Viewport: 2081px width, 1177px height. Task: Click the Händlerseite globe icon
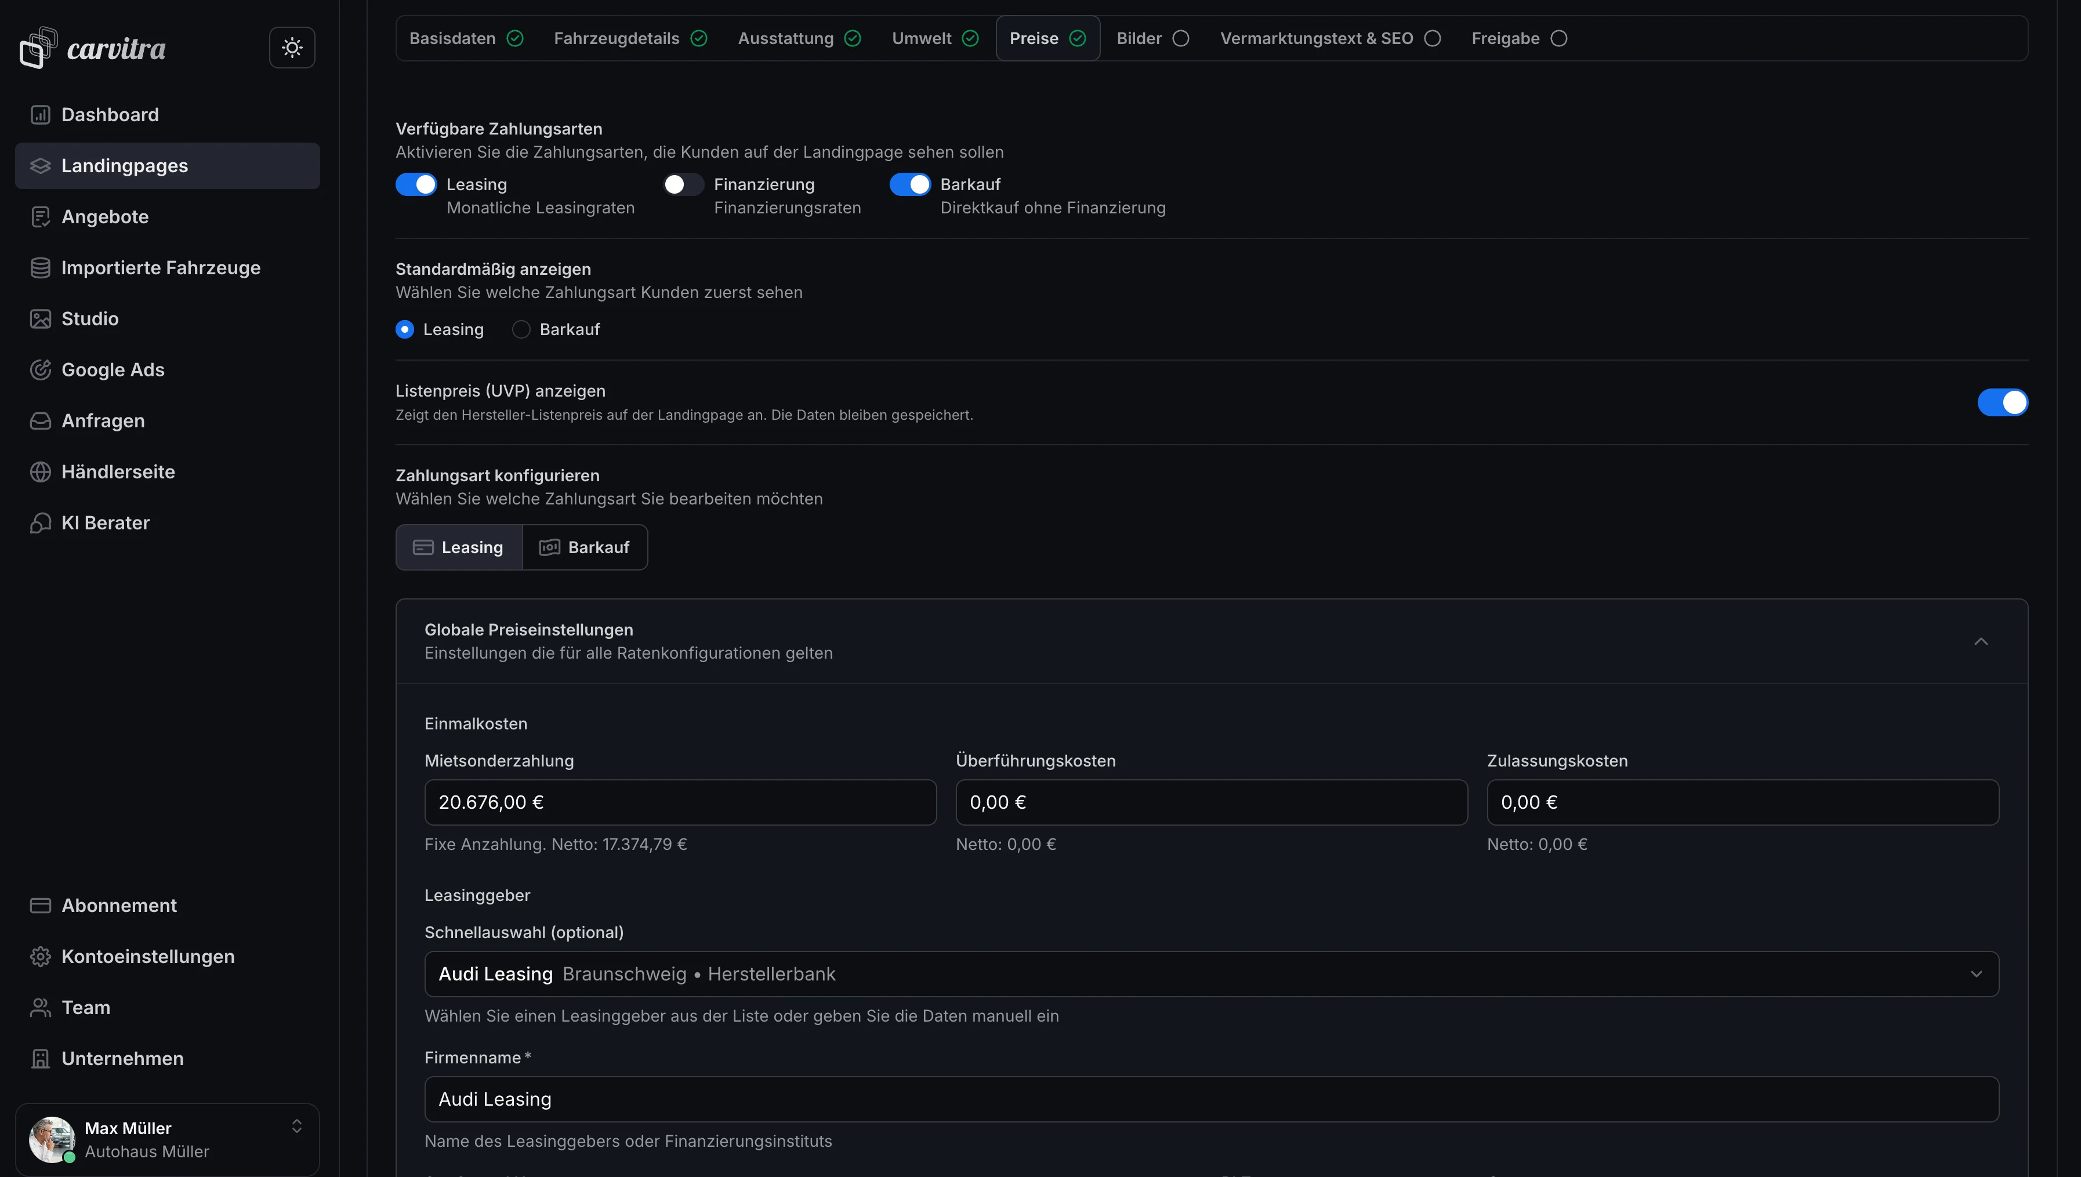coord(41,471)
